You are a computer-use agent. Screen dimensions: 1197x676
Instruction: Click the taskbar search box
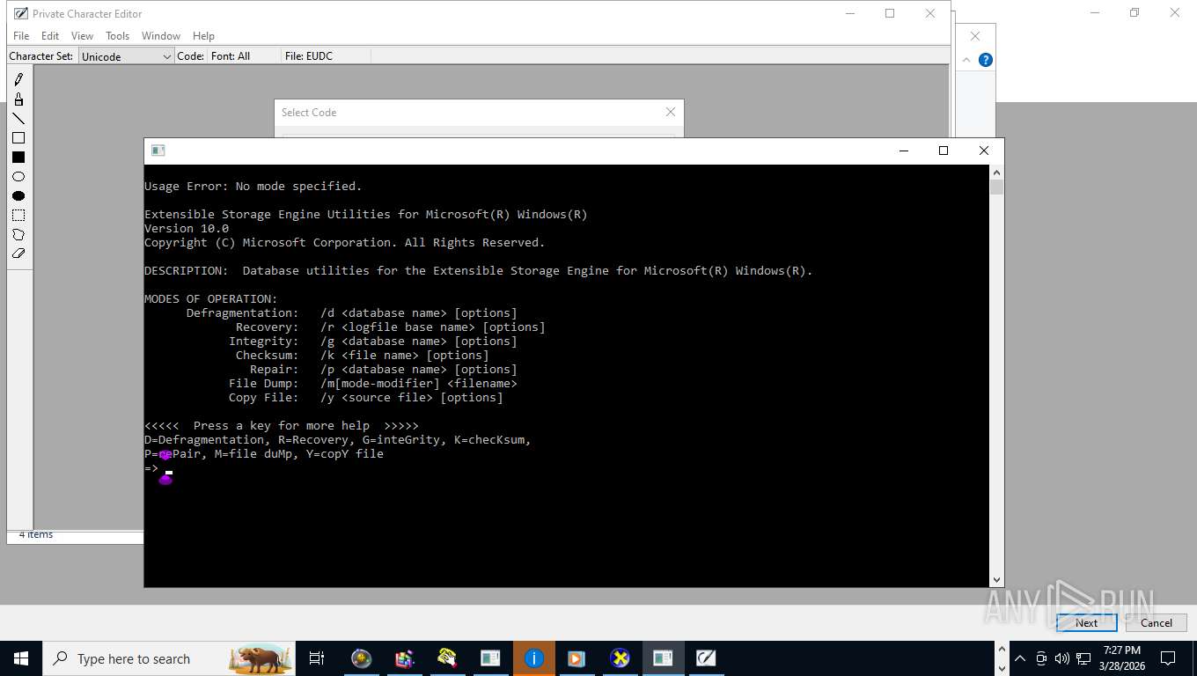pos(169,658)
